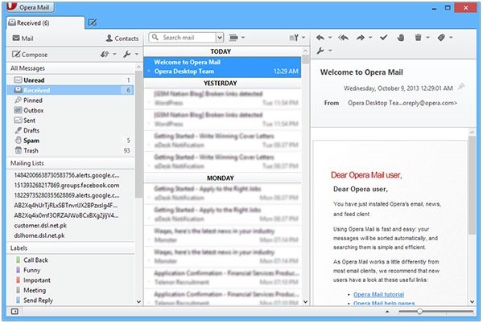This screenshot has height=323, width=483.
Task: Click the Opera logo icon
Action: click(x=11, y=6)
